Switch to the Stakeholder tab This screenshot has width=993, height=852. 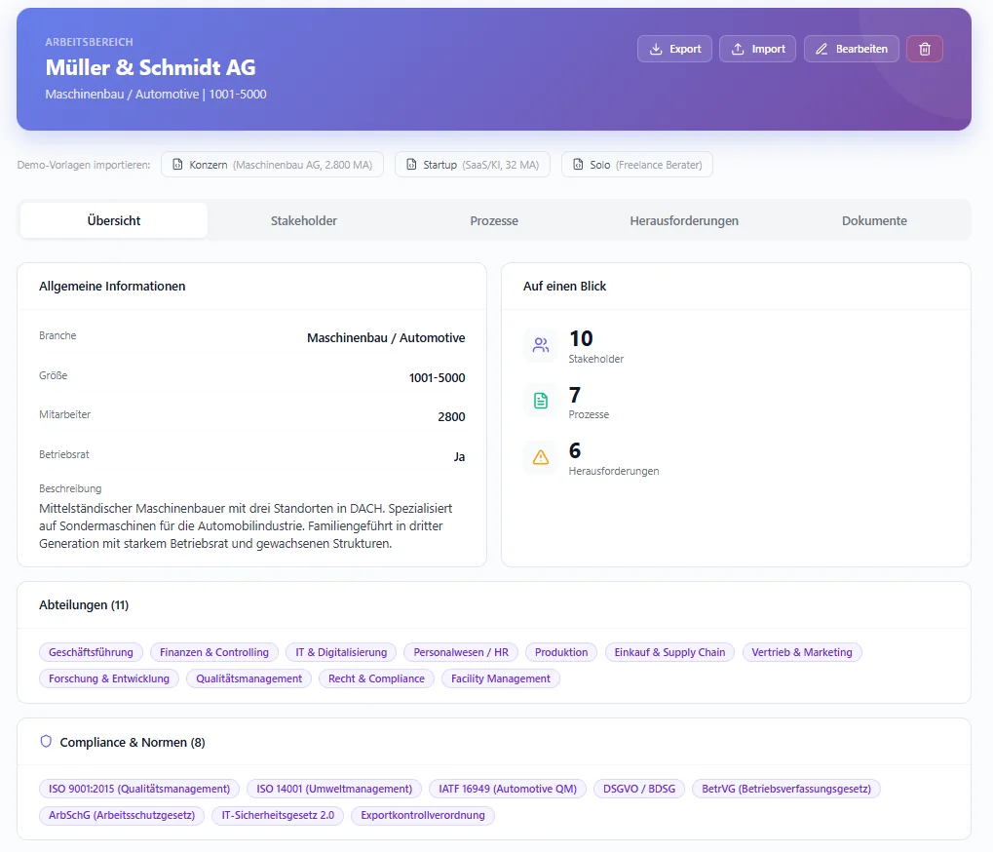(304, 220)
